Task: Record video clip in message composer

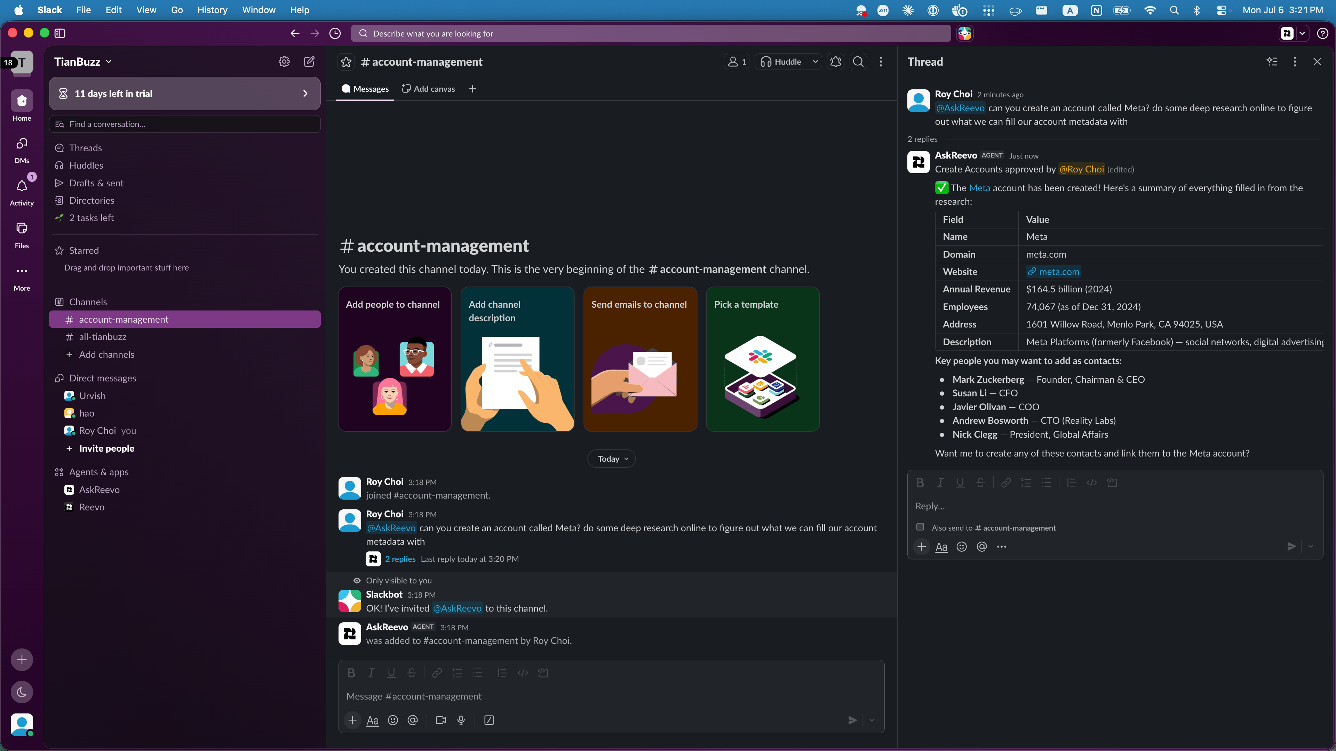Action: coord(441,720)
